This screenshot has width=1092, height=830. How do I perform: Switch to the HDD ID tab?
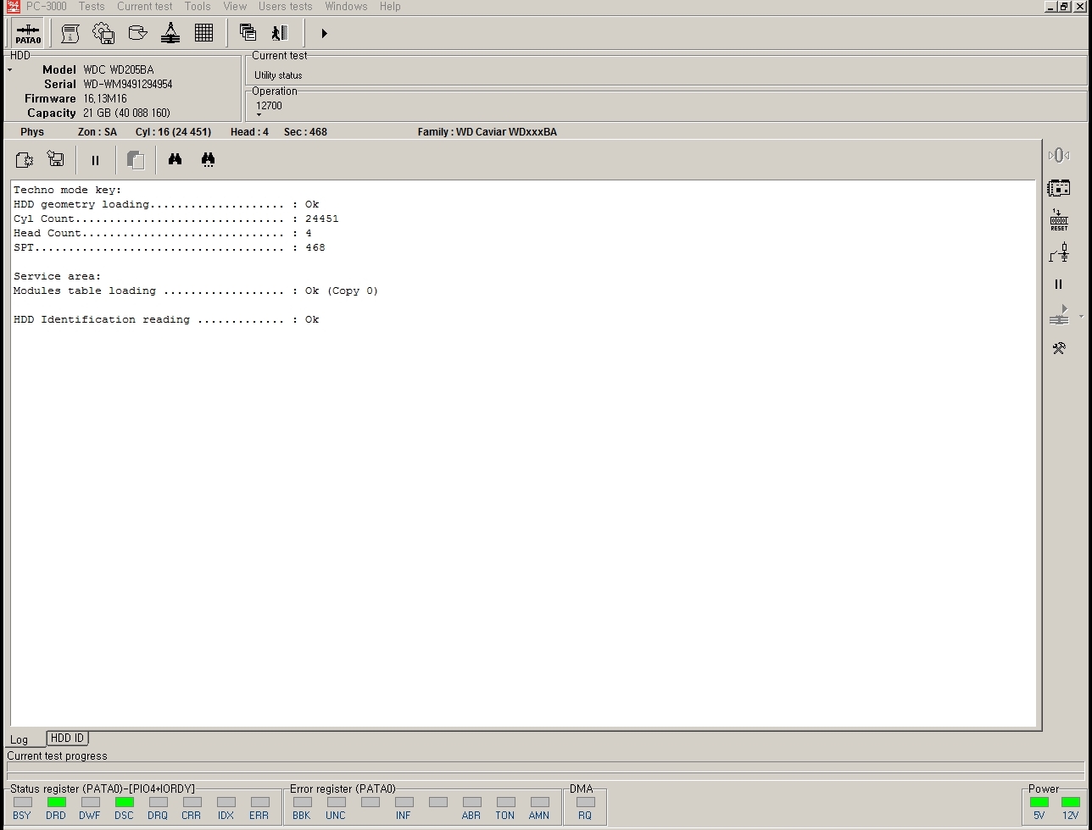[67, 739]
